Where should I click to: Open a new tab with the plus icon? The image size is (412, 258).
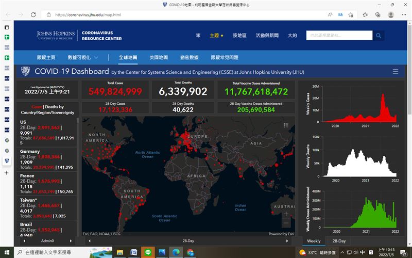tap(7, 173)
